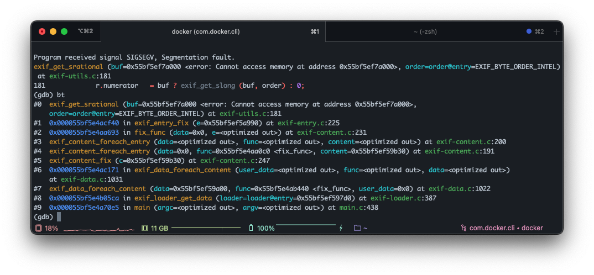
Task: Click the battery icon in status bar
Action: [x=251, y=228]
